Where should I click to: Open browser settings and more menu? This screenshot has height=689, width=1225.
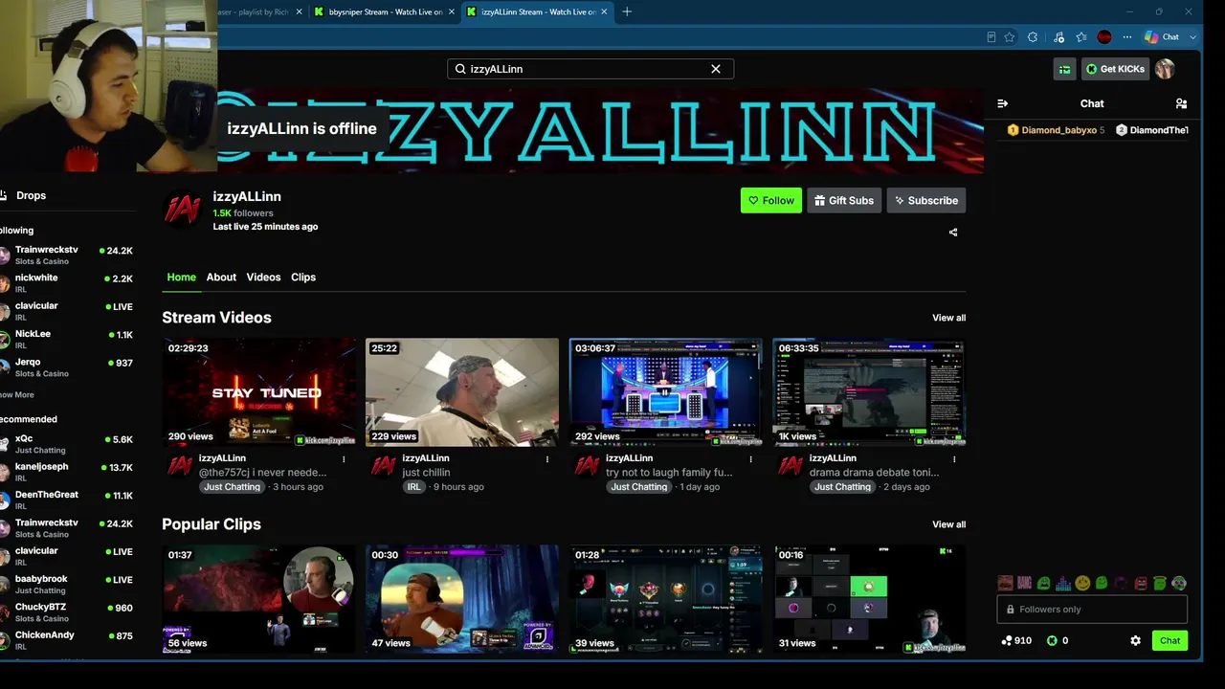[x=1127, y=37]
